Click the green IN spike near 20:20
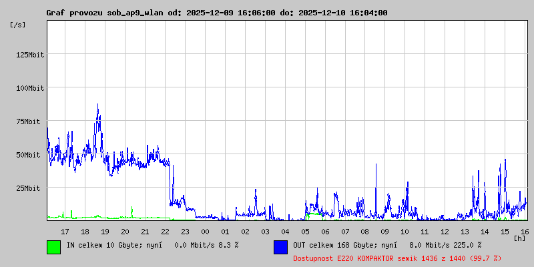Image resolution: width=534 pixels, height=267 pixels. click(x=131, y=208)
